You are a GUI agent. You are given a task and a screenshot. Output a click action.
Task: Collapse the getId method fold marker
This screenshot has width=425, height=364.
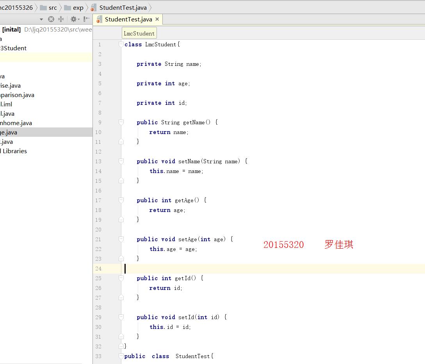pyautogui.click(x=121, y=278)
